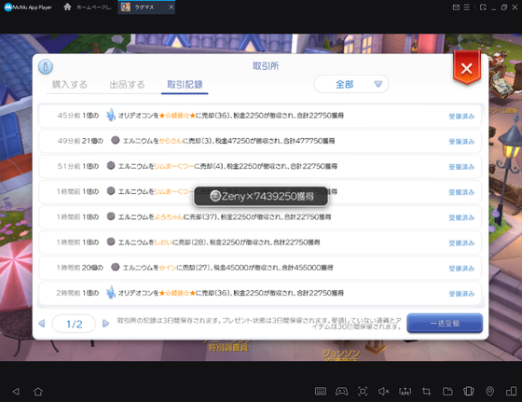Click the エルニウム icon in the 49分前 row
Screen dimensions: 522x402
[116, 140]
